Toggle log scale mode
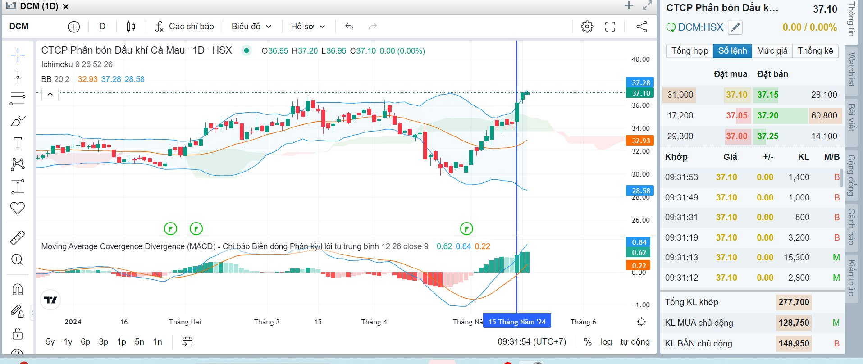 606,342
